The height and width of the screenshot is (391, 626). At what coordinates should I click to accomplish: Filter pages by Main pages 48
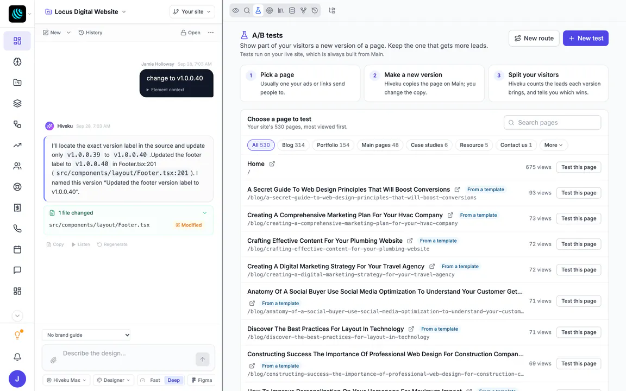coord(380,145)
